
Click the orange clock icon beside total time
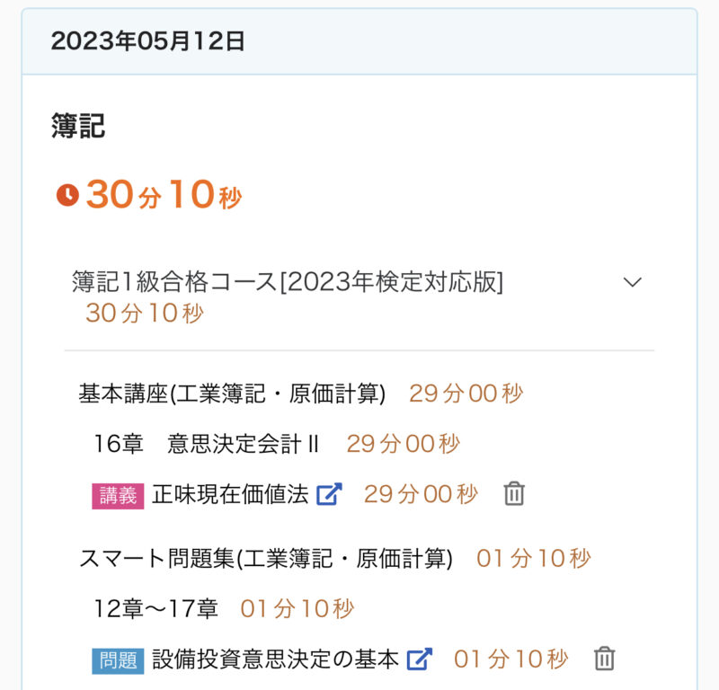(x=67, y=195)
